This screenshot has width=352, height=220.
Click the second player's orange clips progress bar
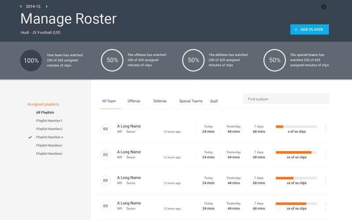coord(293,152)
